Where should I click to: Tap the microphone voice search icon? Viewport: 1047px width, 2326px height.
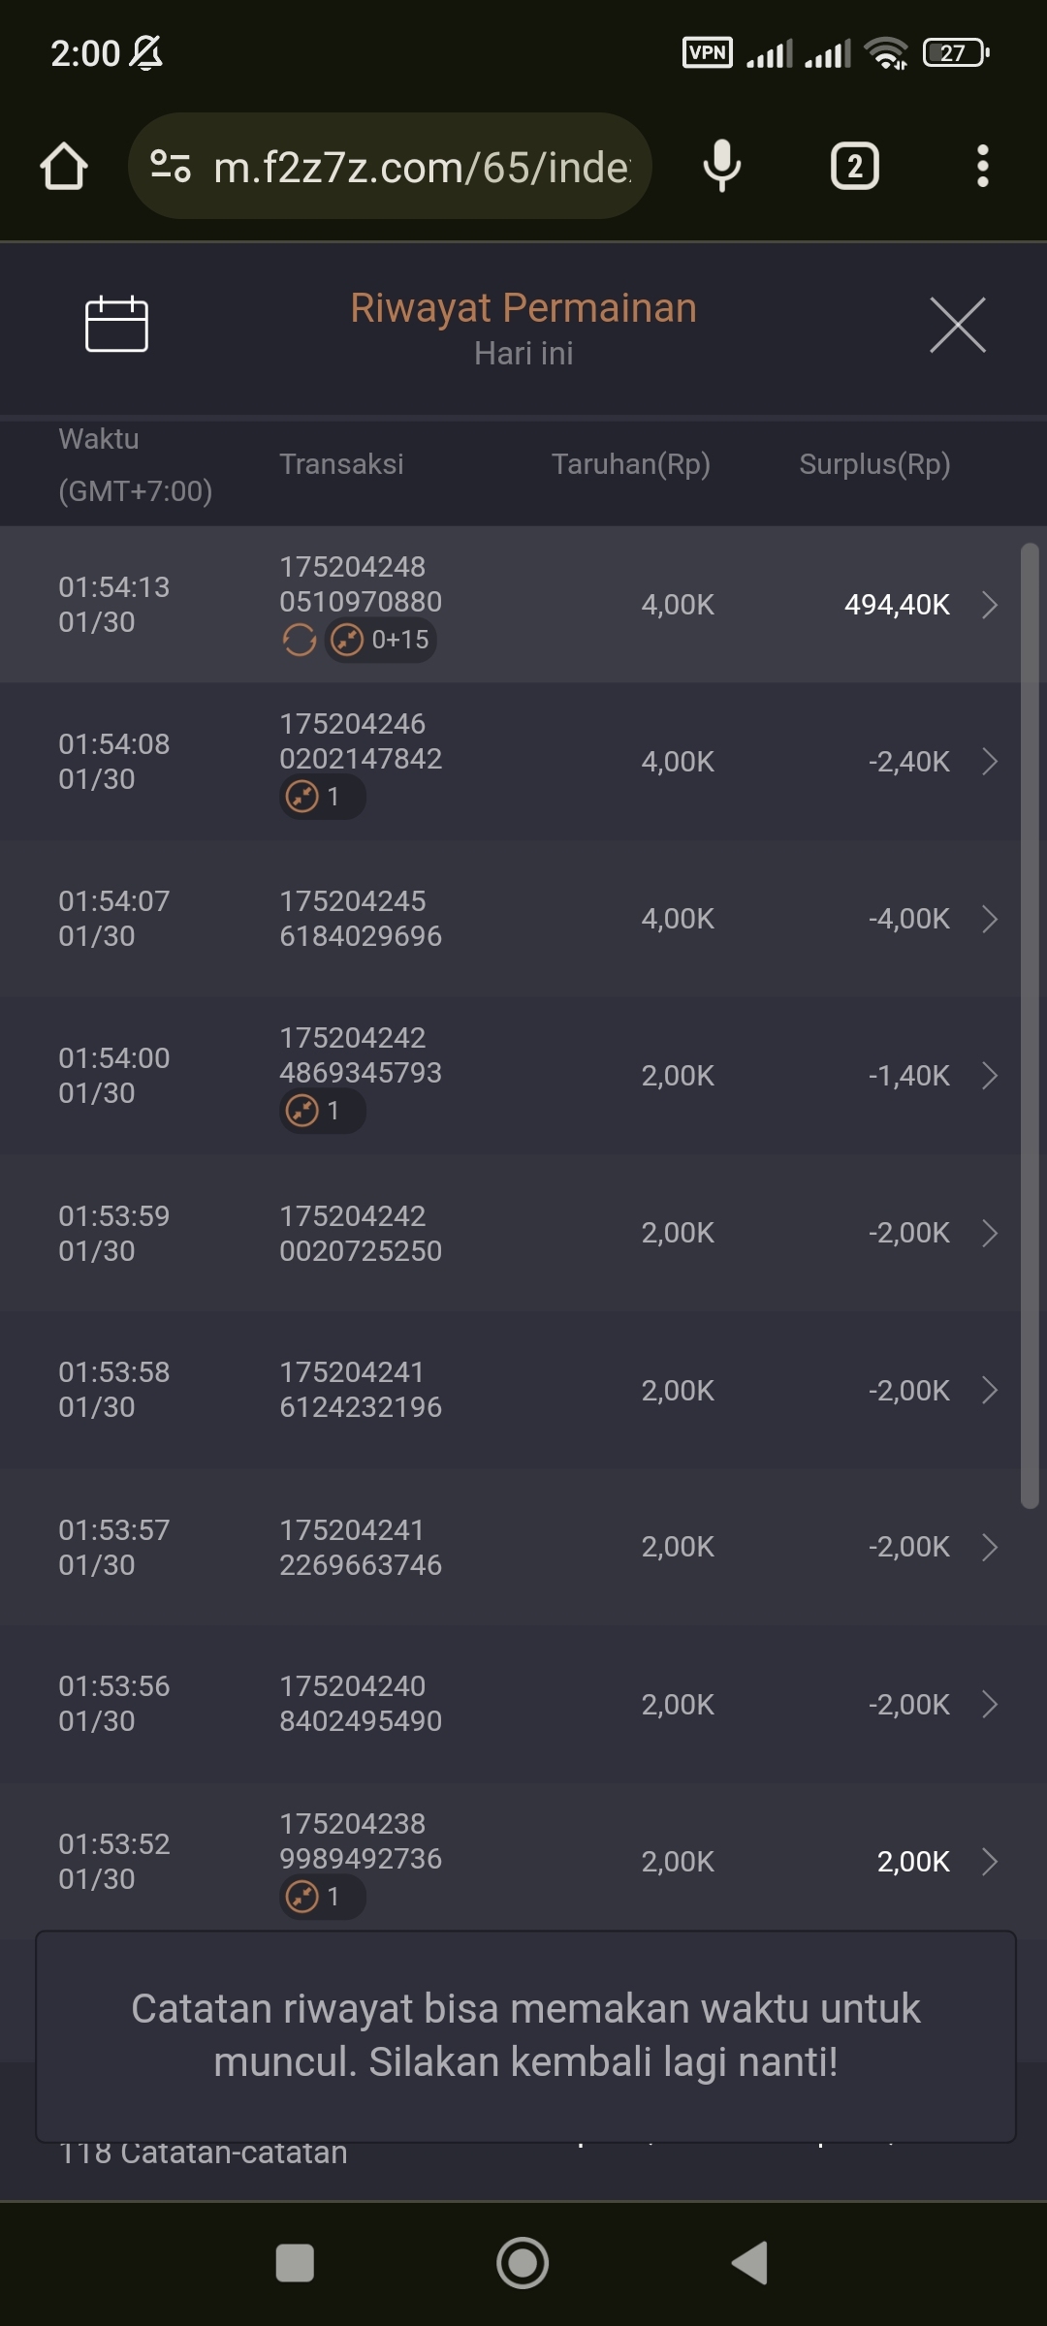(x=722, y=167)
